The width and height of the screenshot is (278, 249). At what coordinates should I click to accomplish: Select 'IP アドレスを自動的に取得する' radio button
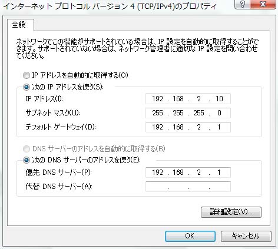coord(27,75)
